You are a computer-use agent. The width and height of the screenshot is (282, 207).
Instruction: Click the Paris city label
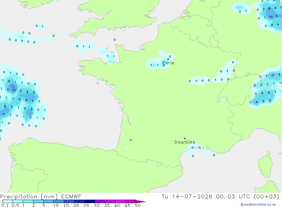[x=168, y=63]
